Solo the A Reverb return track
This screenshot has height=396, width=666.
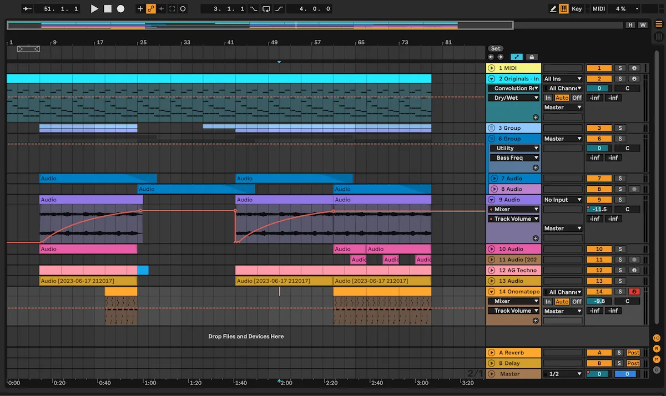pos(619,353)
